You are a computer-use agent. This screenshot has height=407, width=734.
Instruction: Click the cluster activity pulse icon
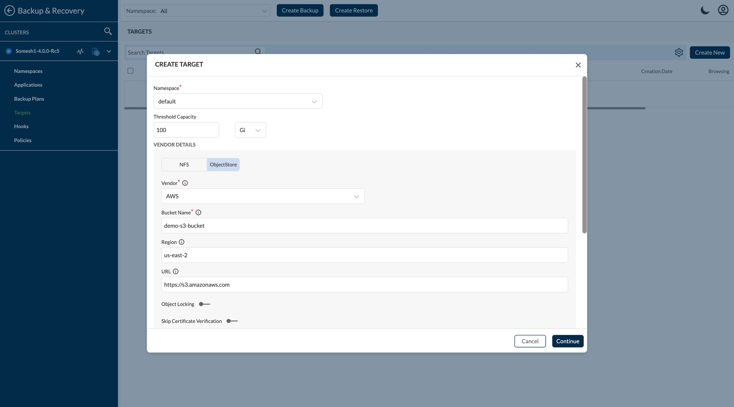point(80,51)
